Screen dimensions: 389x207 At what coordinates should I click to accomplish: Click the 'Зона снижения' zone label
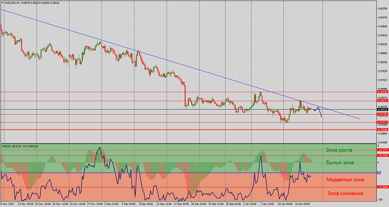point(345,193)
